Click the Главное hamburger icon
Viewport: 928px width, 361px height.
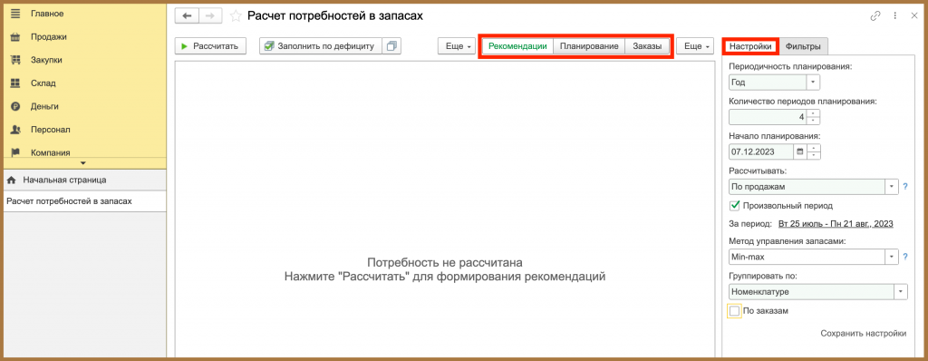click(16, 13)
